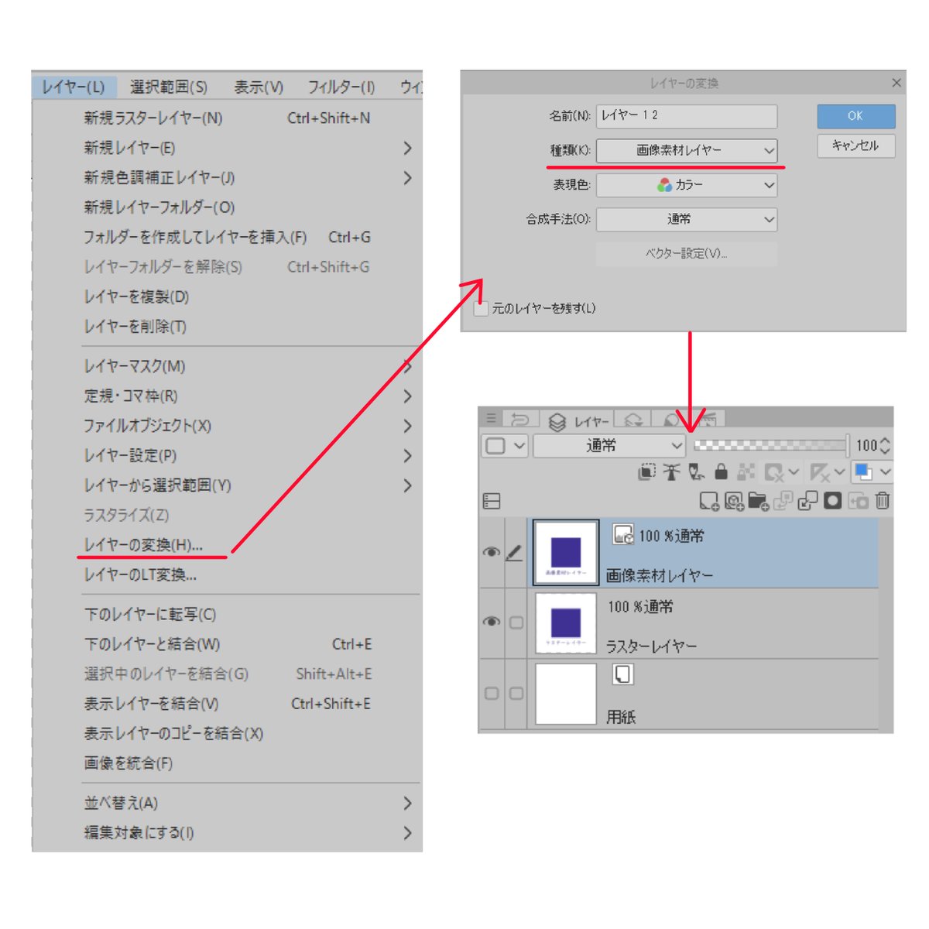Open the 合成手法 dropdown in dialog
This screenshot has height=929, width=929.
(x=687, y=219)
